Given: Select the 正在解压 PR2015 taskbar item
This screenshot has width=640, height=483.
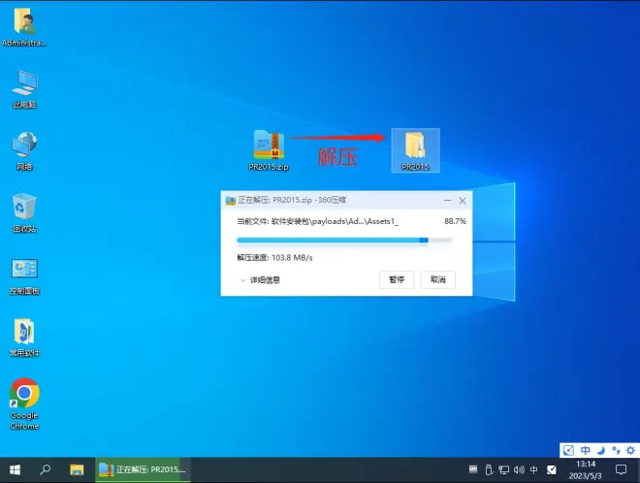Looking at the screenshot, I should pos(144,469).
